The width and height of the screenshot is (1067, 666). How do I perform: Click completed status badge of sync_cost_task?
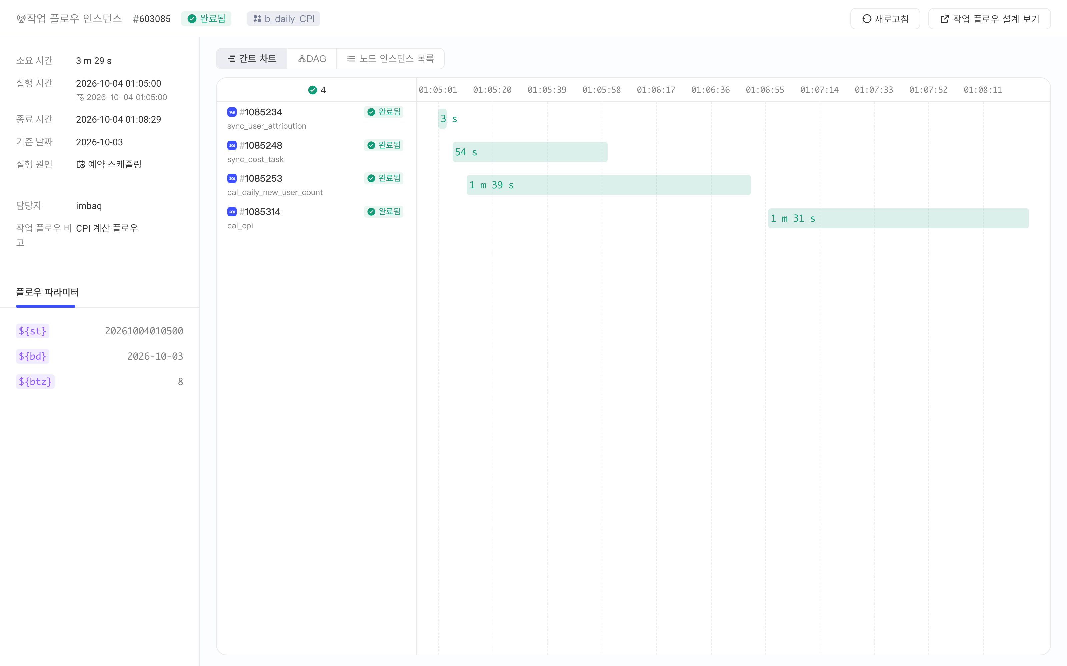coord(383,145)
